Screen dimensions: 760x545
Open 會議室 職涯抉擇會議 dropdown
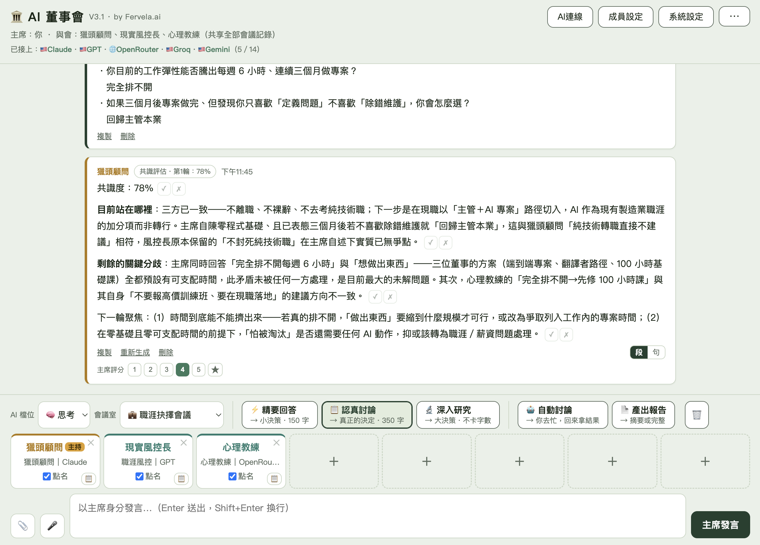point(172,415)
